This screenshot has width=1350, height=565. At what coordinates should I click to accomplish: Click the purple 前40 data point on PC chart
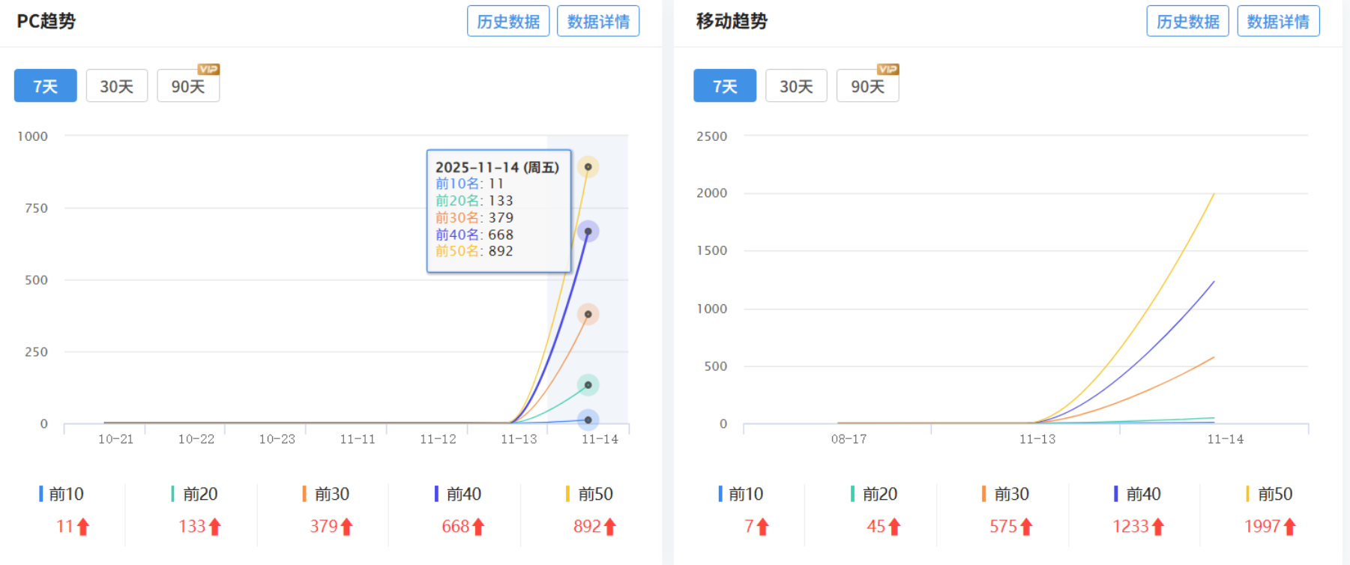588,232
